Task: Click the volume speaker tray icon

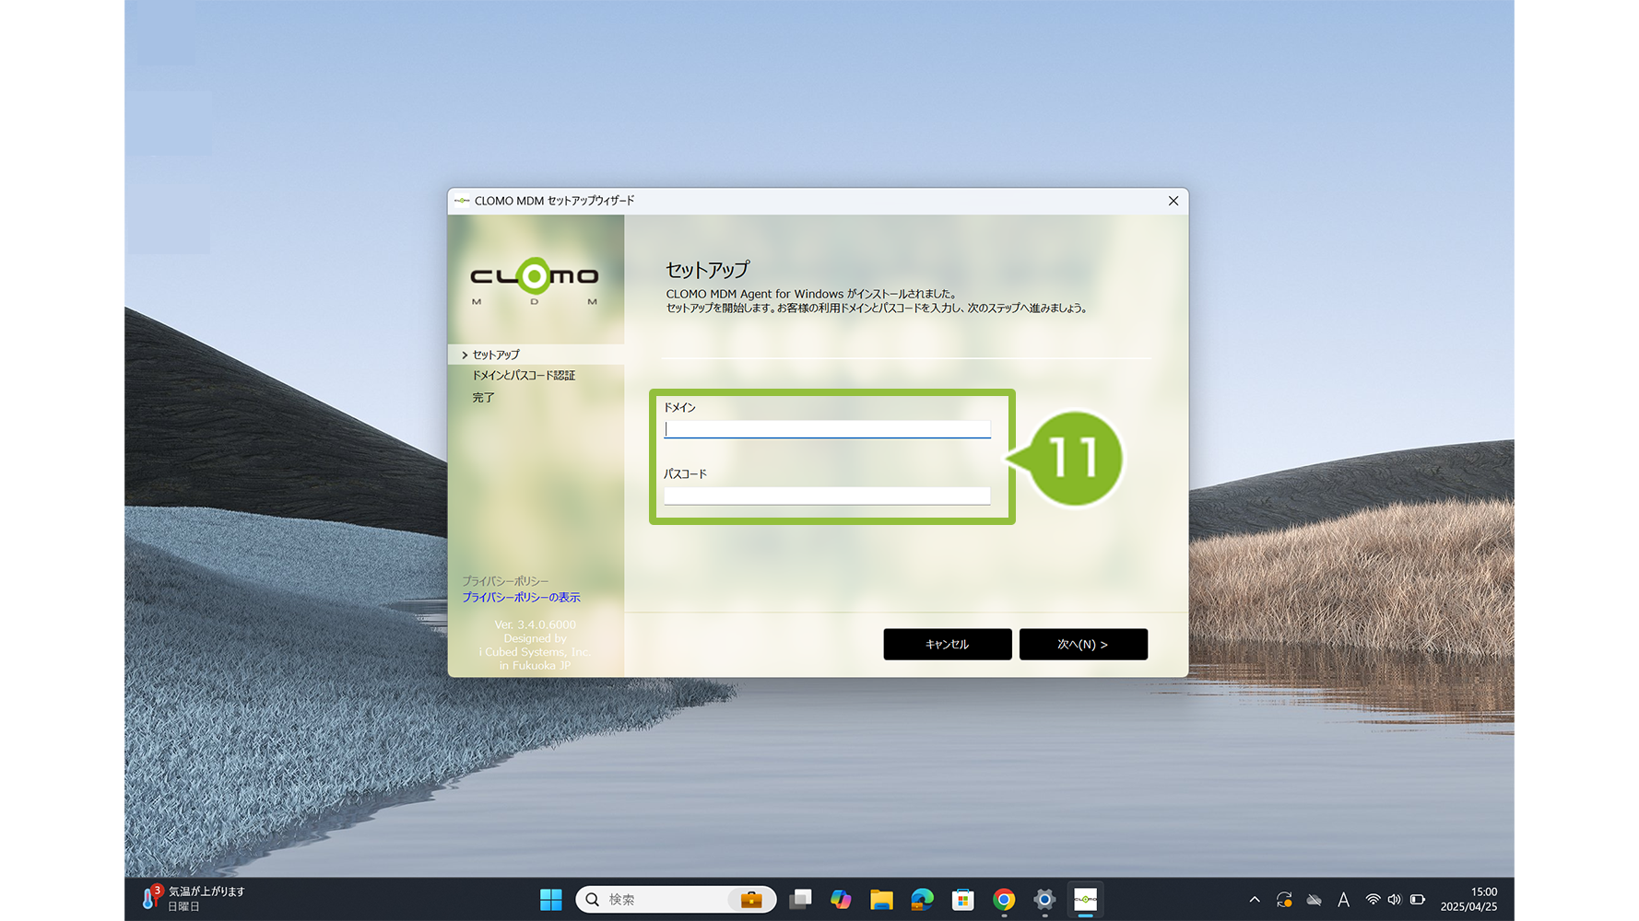Action: [1394, 900]
